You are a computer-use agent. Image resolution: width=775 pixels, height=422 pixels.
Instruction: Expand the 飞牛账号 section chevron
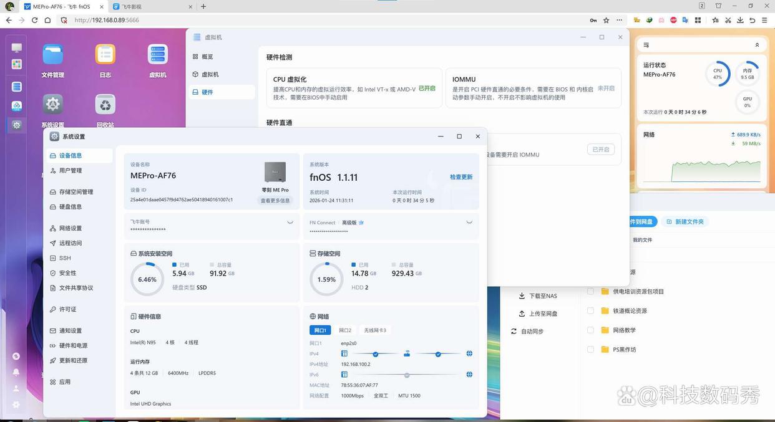point(290,222)
